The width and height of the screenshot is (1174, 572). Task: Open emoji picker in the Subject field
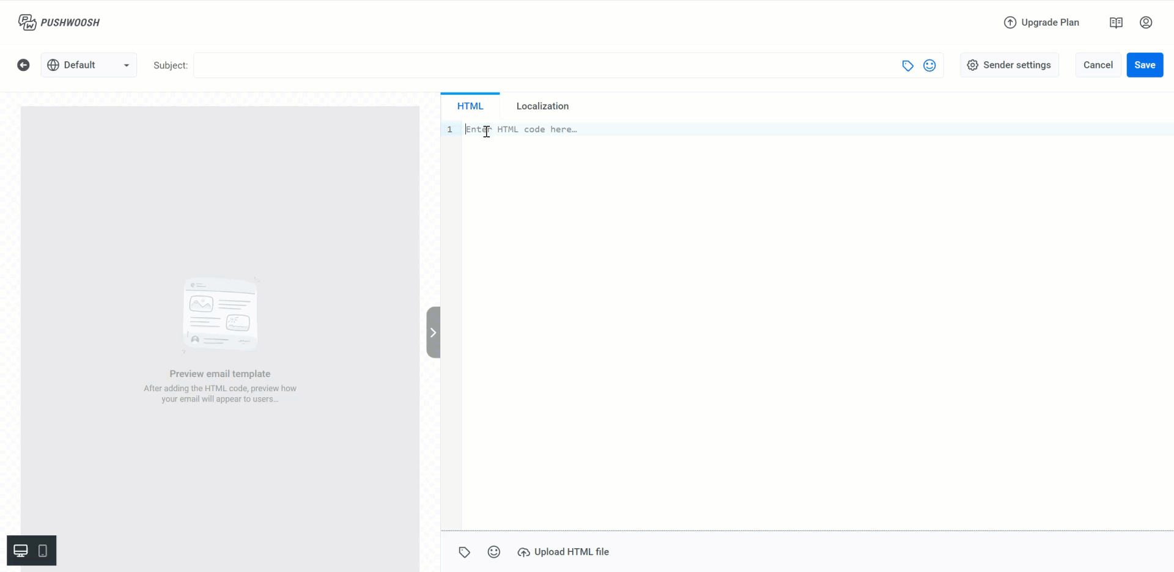click(929, 65)
